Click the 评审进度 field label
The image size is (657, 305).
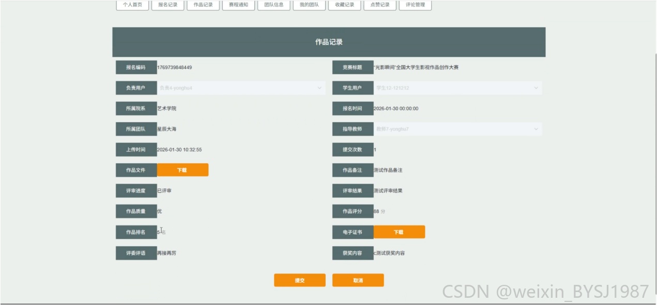pos(136,191)
